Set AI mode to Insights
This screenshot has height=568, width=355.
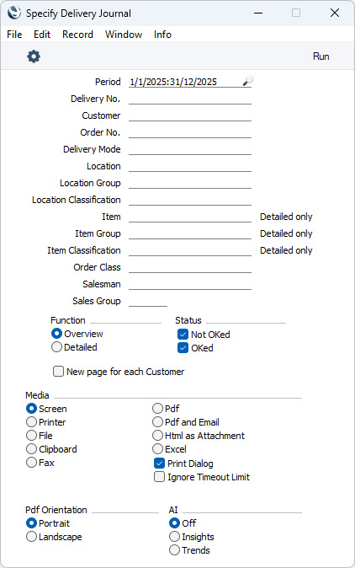pos(175,537)
